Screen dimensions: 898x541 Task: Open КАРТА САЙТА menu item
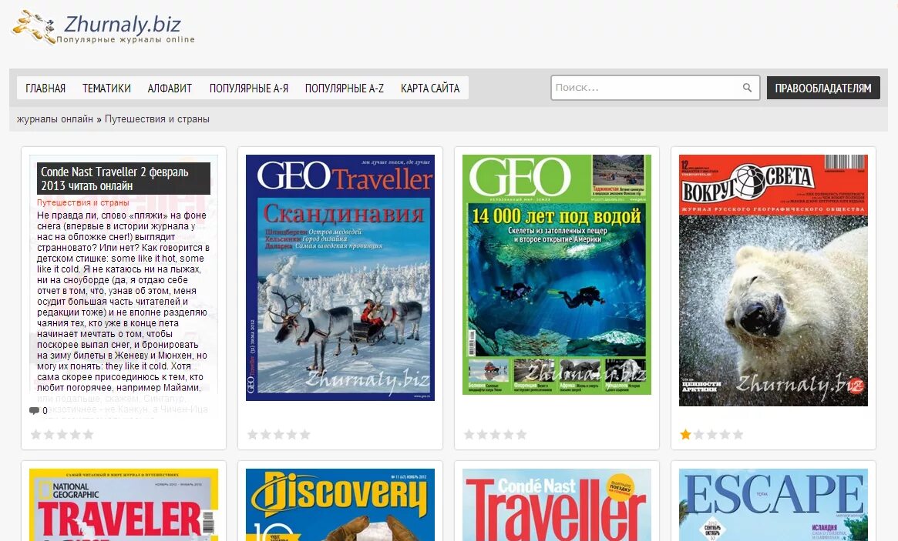click(430, 88)
